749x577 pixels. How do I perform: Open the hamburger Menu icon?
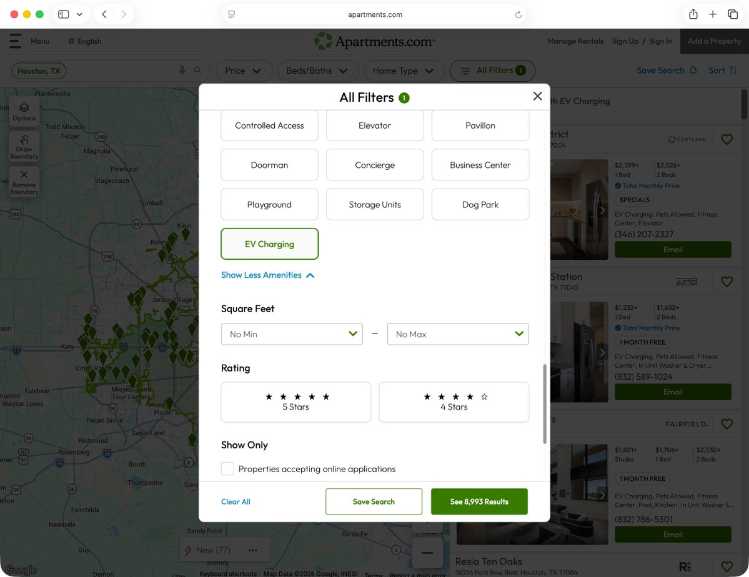coord(15,41)
